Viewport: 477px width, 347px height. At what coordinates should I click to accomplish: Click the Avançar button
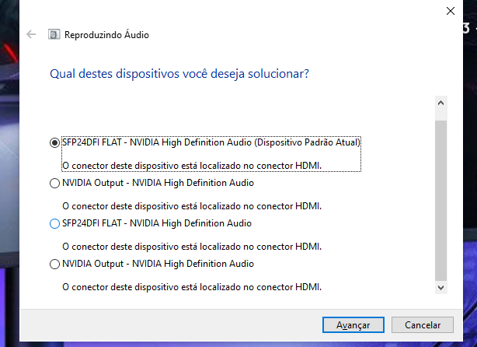point(353,325)
